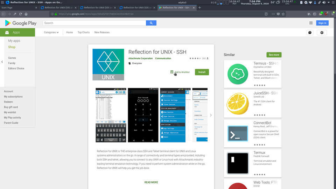Open Attachmate Corporation developer link
336x189 pixels.
click(x=140, y=58)
